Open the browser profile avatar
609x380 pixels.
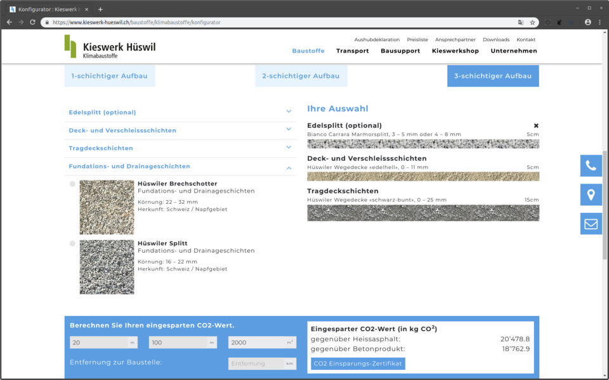coord(588,23)
